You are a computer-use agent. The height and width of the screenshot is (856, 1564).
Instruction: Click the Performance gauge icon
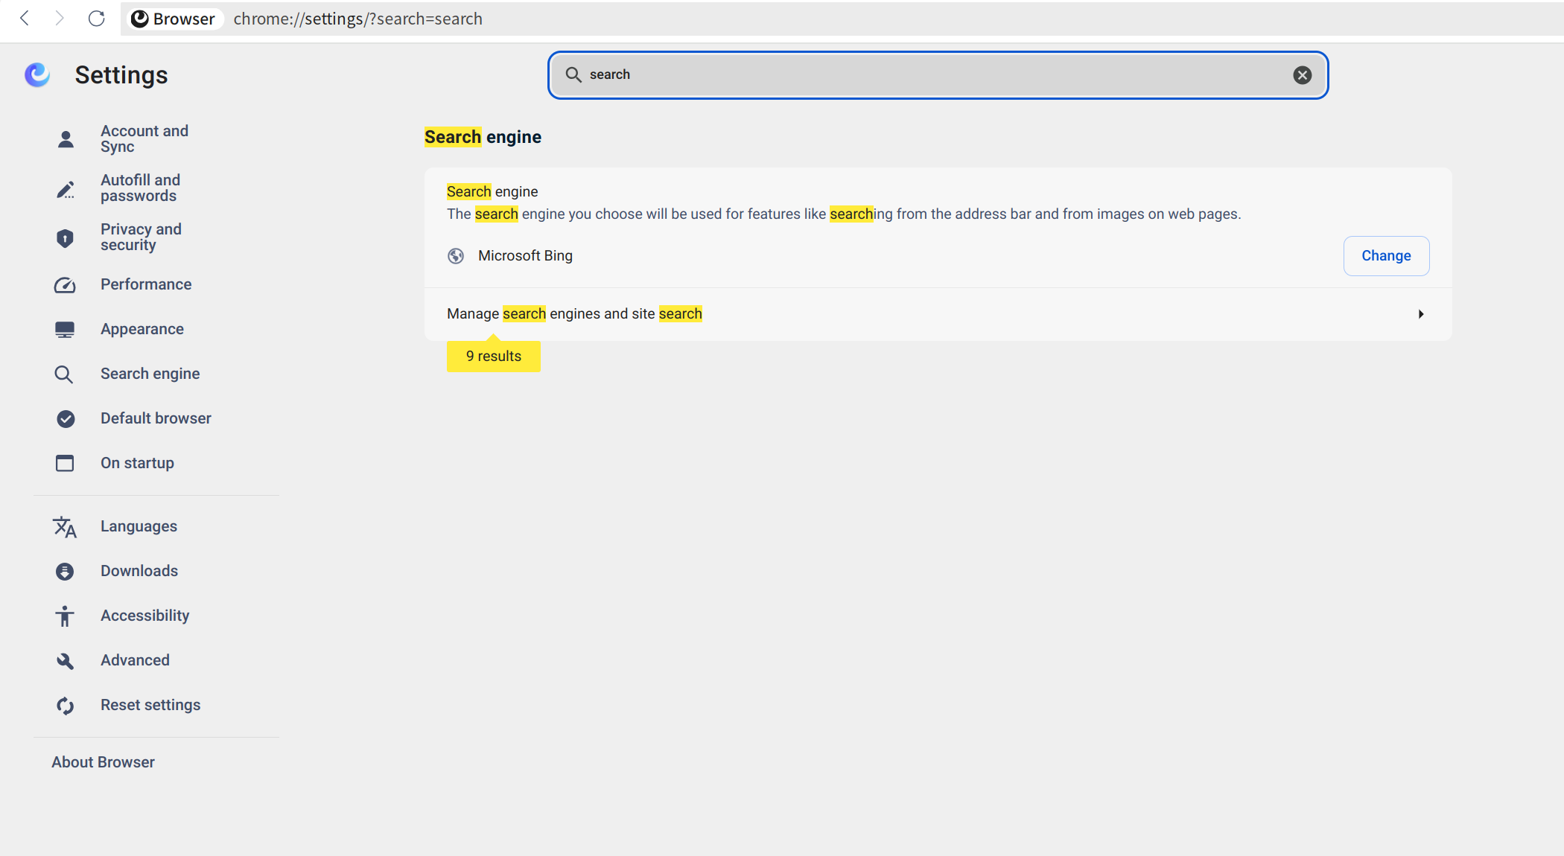(66, 285)
